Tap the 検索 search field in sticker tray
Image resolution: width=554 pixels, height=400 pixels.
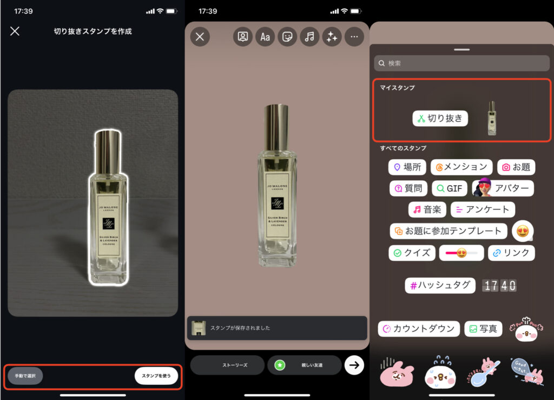pyautogui.click(x=461, y=63)
